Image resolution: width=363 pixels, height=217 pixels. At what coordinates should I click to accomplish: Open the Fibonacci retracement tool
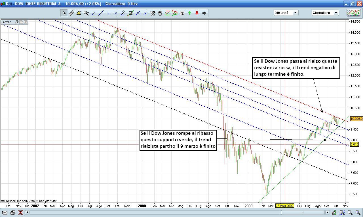(x=130, y=13)
